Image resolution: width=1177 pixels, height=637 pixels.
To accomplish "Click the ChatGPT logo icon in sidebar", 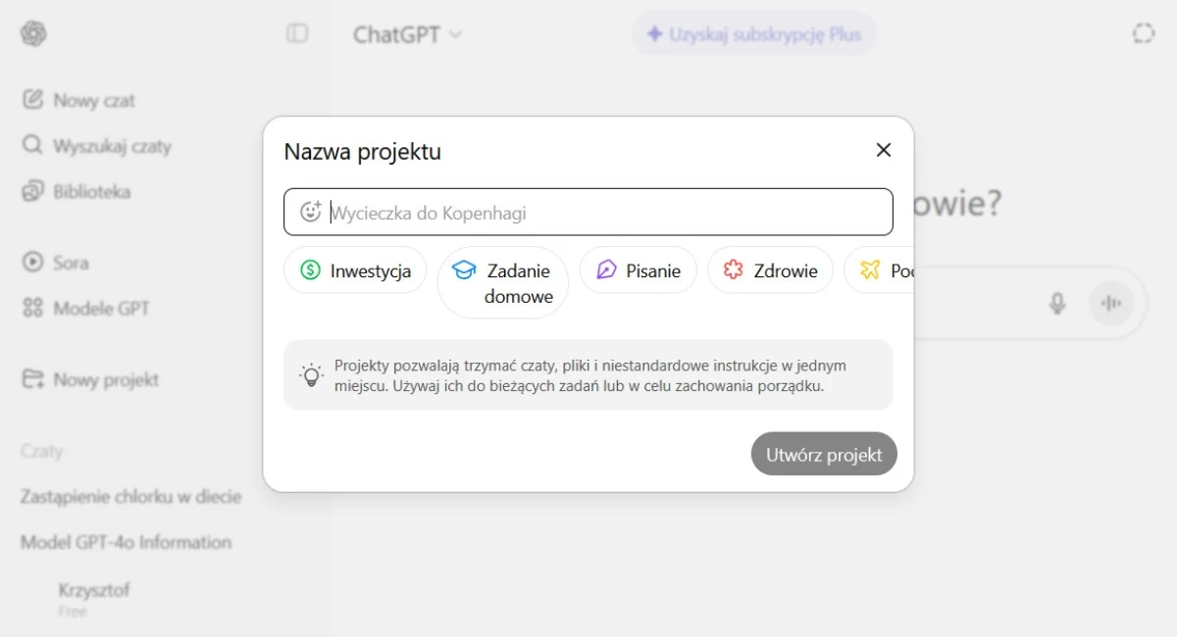I will (x=33, y=33).
